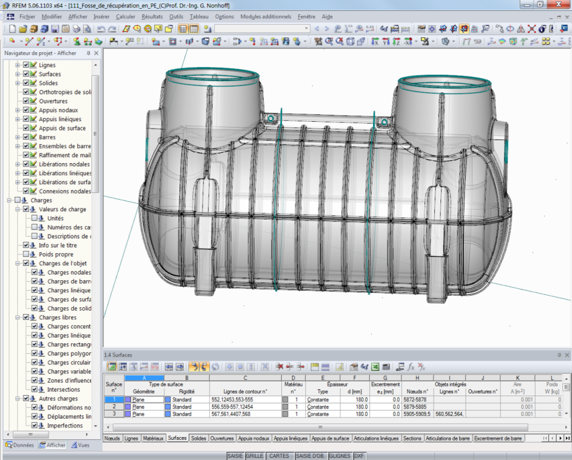This screenshot has width=572, height=460.
Task: Click the table horizontal scrollbar
Action: [320, 427]
